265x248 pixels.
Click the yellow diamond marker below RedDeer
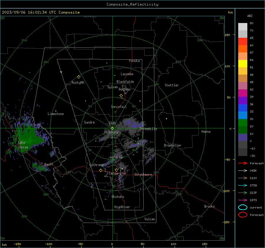click(x=121, y=96)
